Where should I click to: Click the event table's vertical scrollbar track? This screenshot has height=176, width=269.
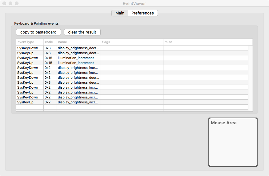[x=250, y=77]
